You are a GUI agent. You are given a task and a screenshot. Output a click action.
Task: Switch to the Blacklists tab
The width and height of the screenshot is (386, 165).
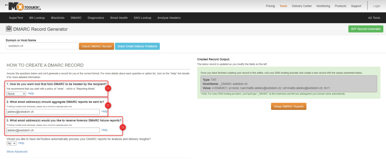(x=58, y=18)
